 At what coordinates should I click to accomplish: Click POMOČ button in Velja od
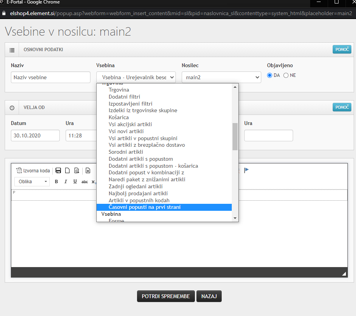click(x=342, y=107)
